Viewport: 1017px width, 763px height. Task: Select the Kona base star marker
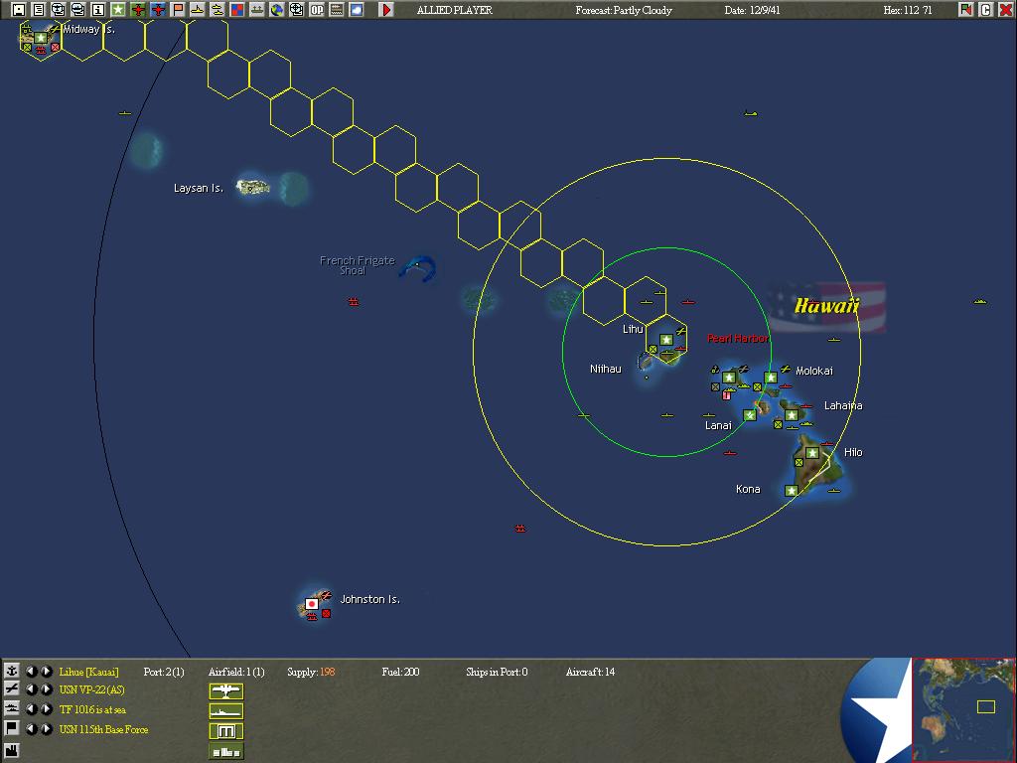792,491
